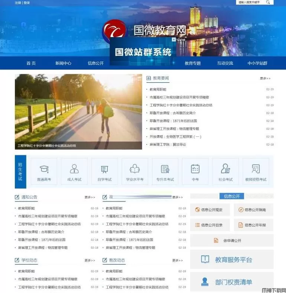Open 社会考试 person document icon
The width and height of the screenshot is (286, 293).
tap(225, 169)
